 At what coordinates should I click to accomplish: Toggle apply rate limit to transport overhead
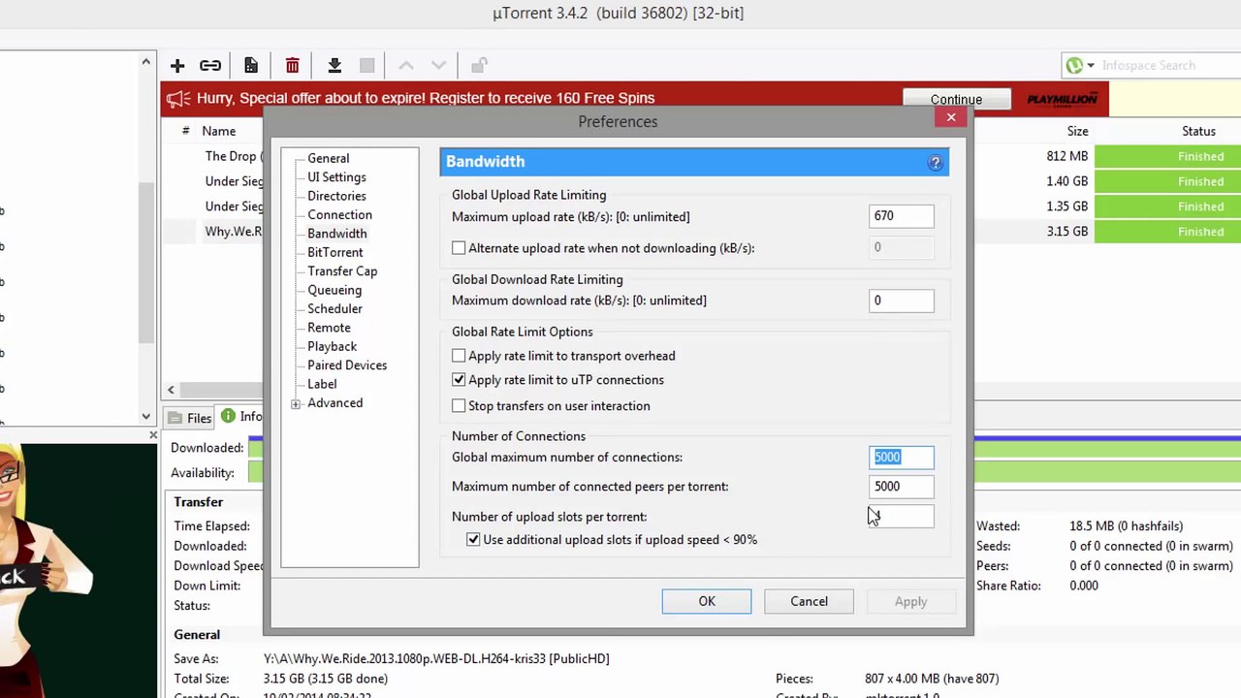[459, 356]
